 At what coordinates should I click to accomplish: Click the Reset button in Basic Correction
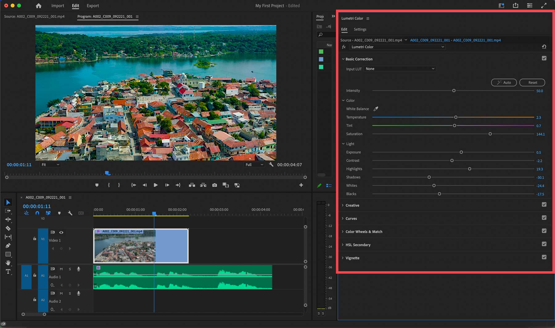pyautogui.click(x=532, y=83)
